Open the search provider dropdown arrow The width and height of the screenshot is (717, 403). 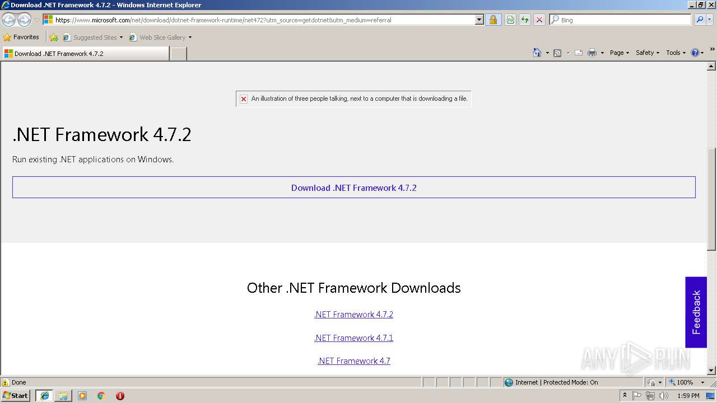(710, 20)
